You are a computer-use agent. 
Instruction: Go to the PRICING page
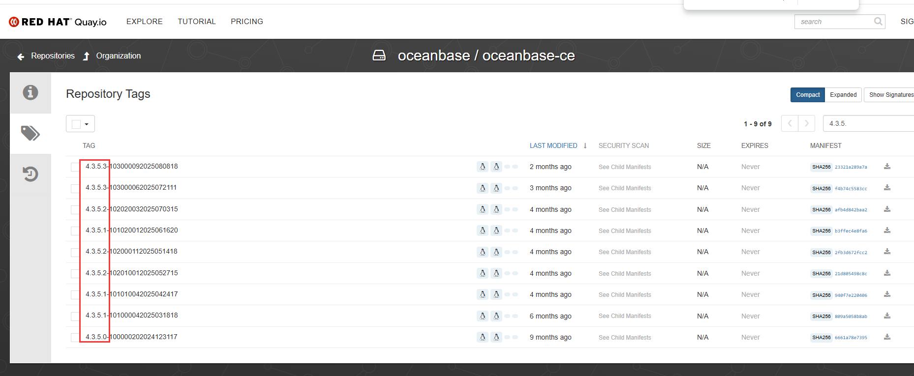click(x=247, y=22)
